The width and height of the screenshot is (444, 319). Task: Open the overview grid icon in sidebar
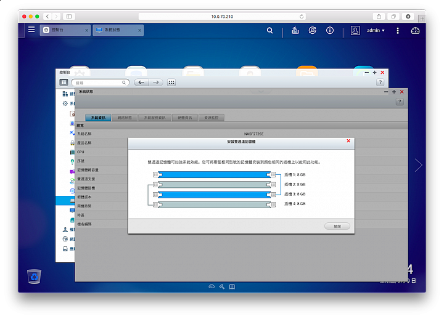65,94
